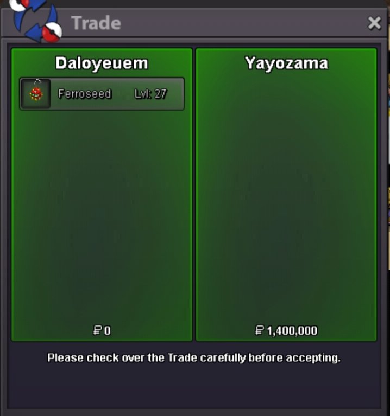Select the Ferroseed sprite thumbnail

coord(36,94)
